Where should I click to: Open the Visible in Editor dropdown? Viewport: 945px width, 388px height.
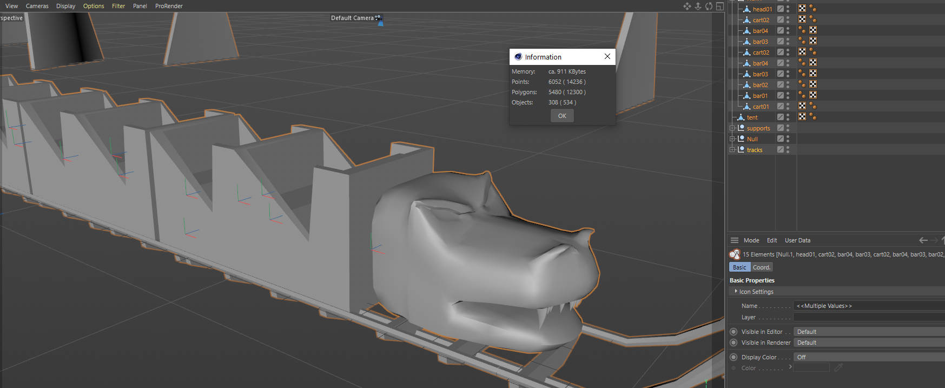coord(869,332)
